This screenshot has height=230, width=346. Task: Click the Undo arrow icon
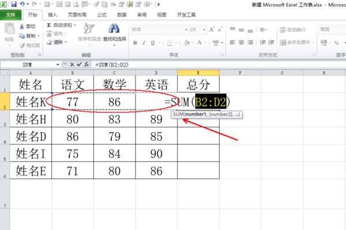[x=22, y=4]
